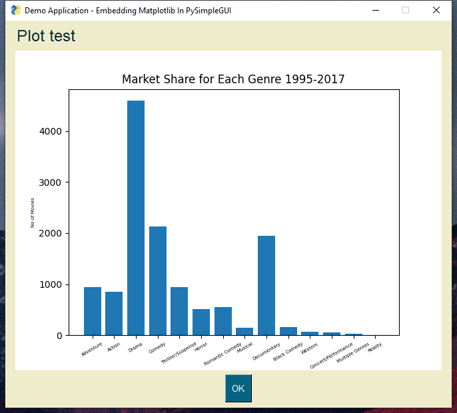This screenshot has width=457, height=413.
Task: Click the 'No of Movies' y-axis label
Action: click(x=33, y=212)
